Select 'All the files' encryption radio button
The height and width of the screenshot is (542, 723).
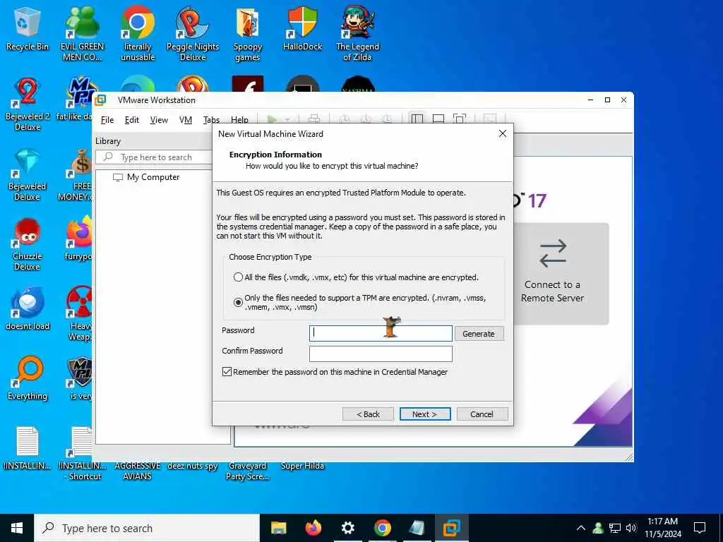pos(238,277)
